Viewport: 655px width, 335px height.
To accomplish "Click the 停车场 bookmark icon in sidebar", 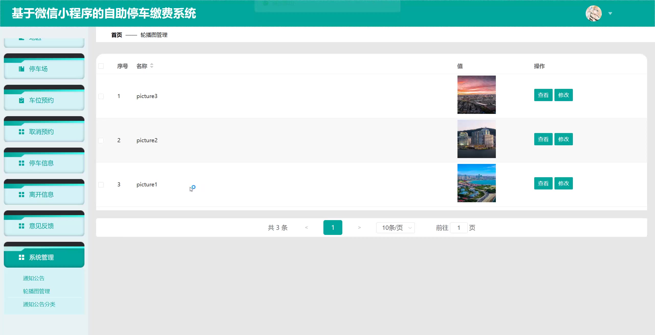I will 21,69.
